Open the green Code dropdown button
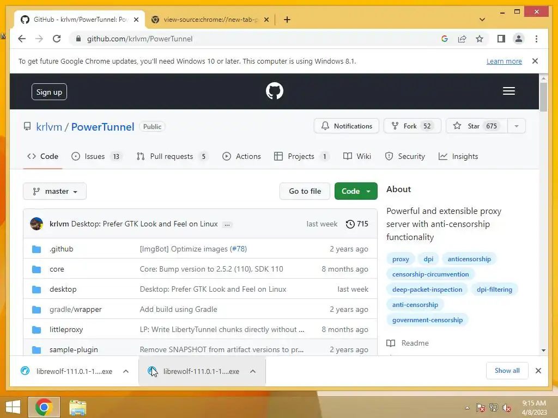The height and width of the screenshot is (418, 558). [x=356, y=191]
